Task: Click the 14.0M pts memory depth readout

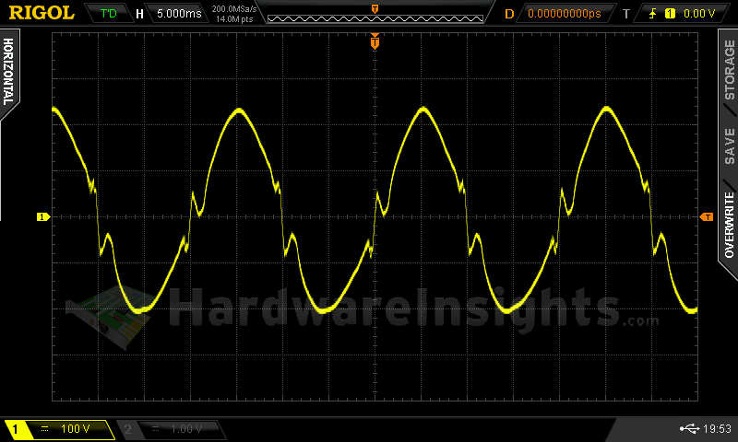Action: coord(234,19)
